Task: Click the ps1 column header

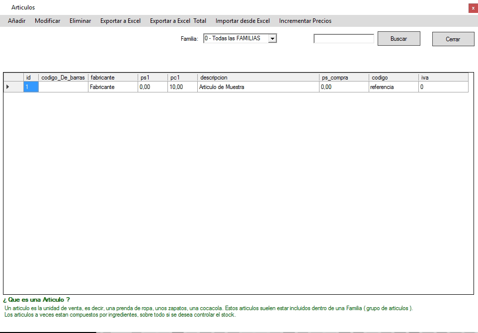Action: pos(153,78)
